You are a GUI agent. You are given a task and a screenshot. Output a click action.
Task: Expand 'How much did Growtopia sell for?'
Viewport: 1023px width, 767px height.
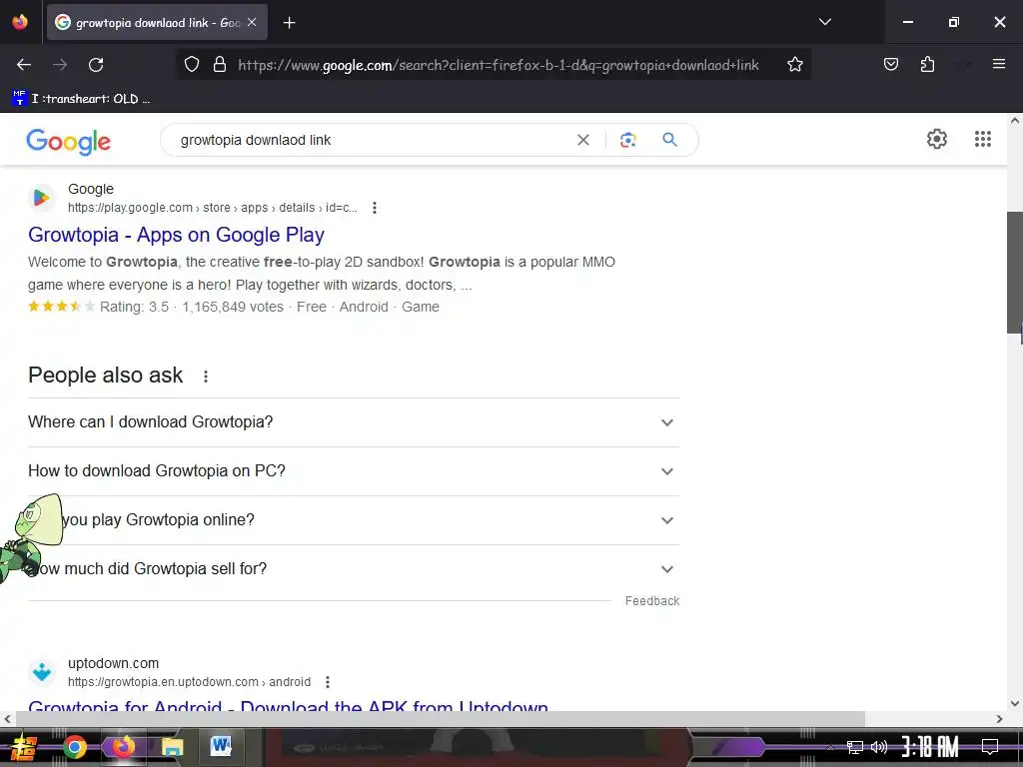[354, 568]
